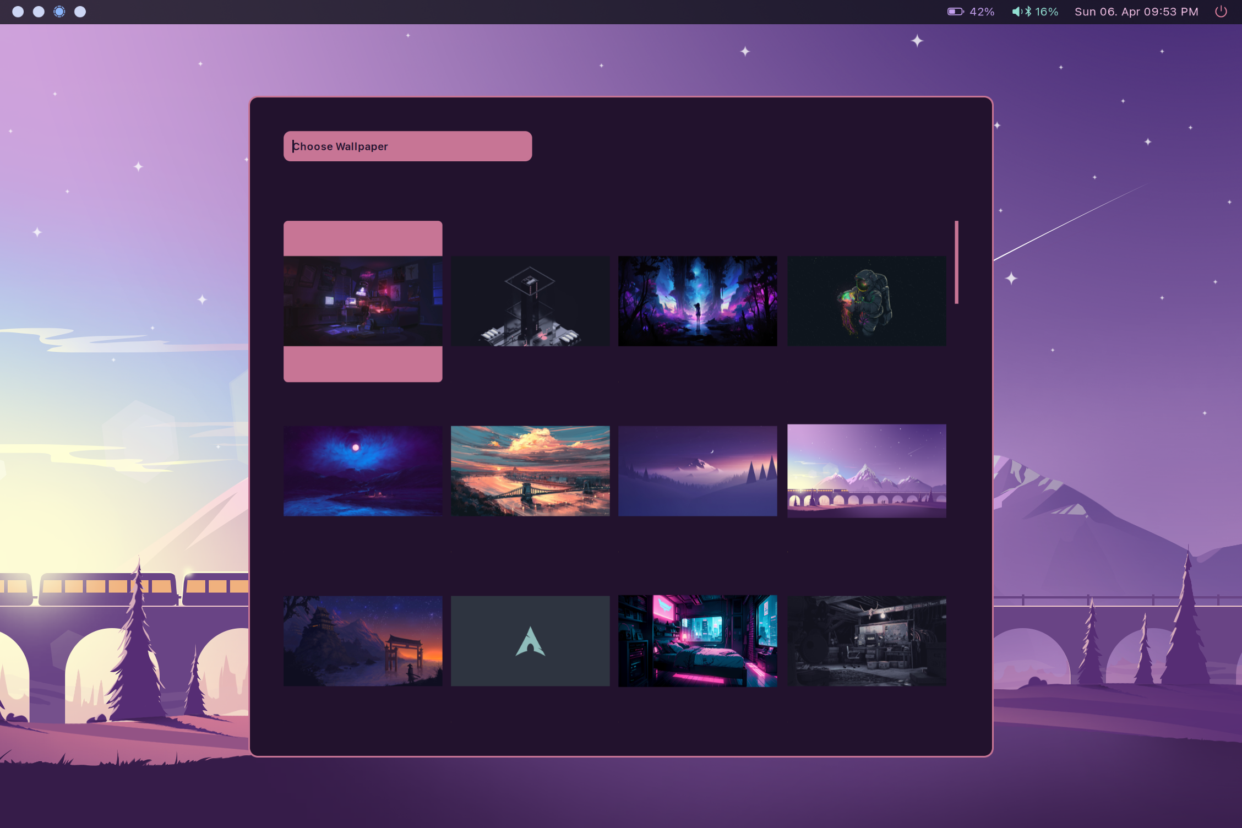This screenshot has height=828, width=1242.
Task: Pick the neon forest girl wallpaper
Action: 698,301
